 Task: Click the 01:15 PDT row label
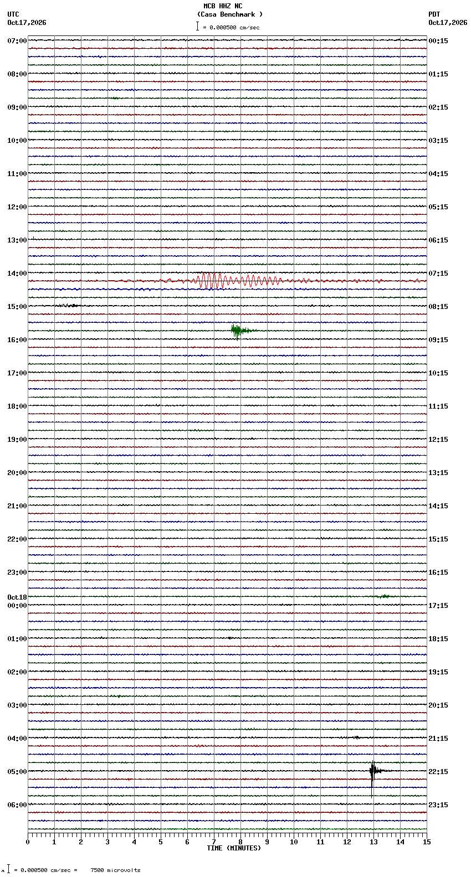pos(438,74)
